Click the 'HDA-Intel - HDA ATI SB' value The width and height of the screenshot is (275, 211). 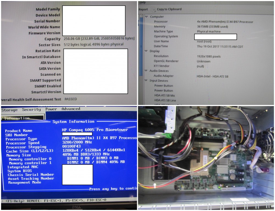(x=212, y=76)
